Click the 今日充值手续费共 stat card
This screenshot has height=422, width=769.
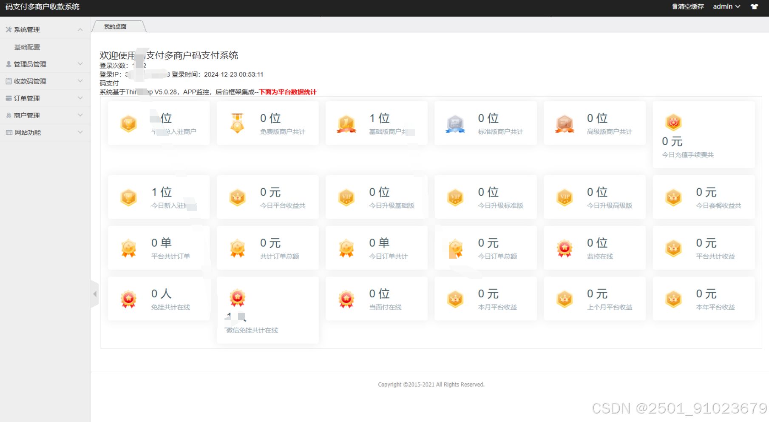click(703, 134)
